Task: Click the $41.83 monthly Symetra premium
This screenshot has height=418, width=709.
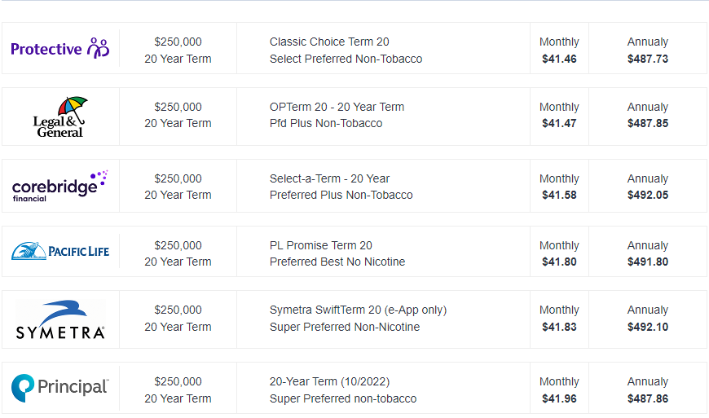Action: tap(559, 327)
